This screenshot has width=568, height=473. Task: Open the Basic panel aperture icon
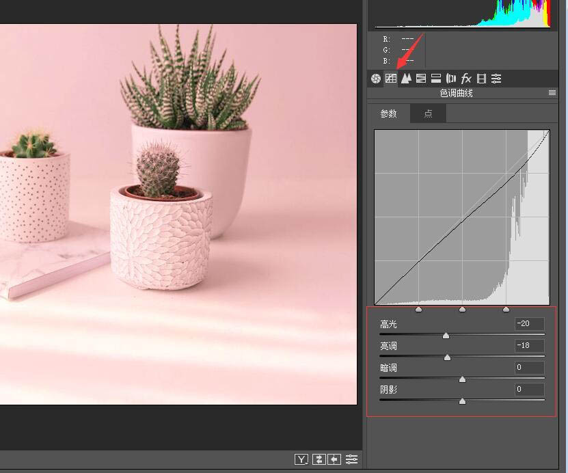[376, 79]
